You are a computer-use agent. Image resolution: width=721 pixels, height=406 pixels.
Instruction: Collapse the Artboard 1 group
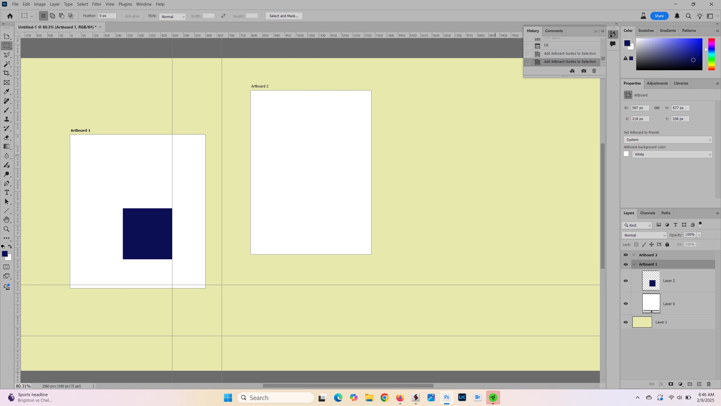634,264
